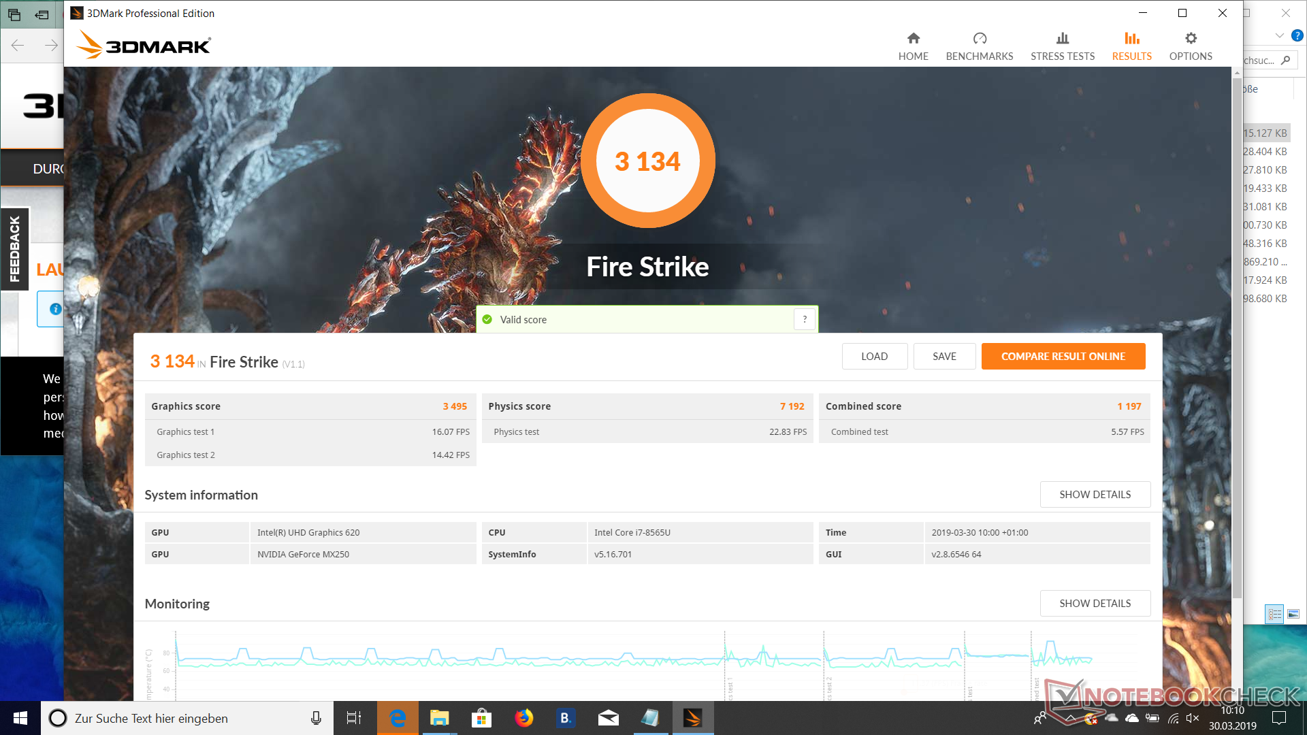Click the options gear icon

tap(1191, 38)
